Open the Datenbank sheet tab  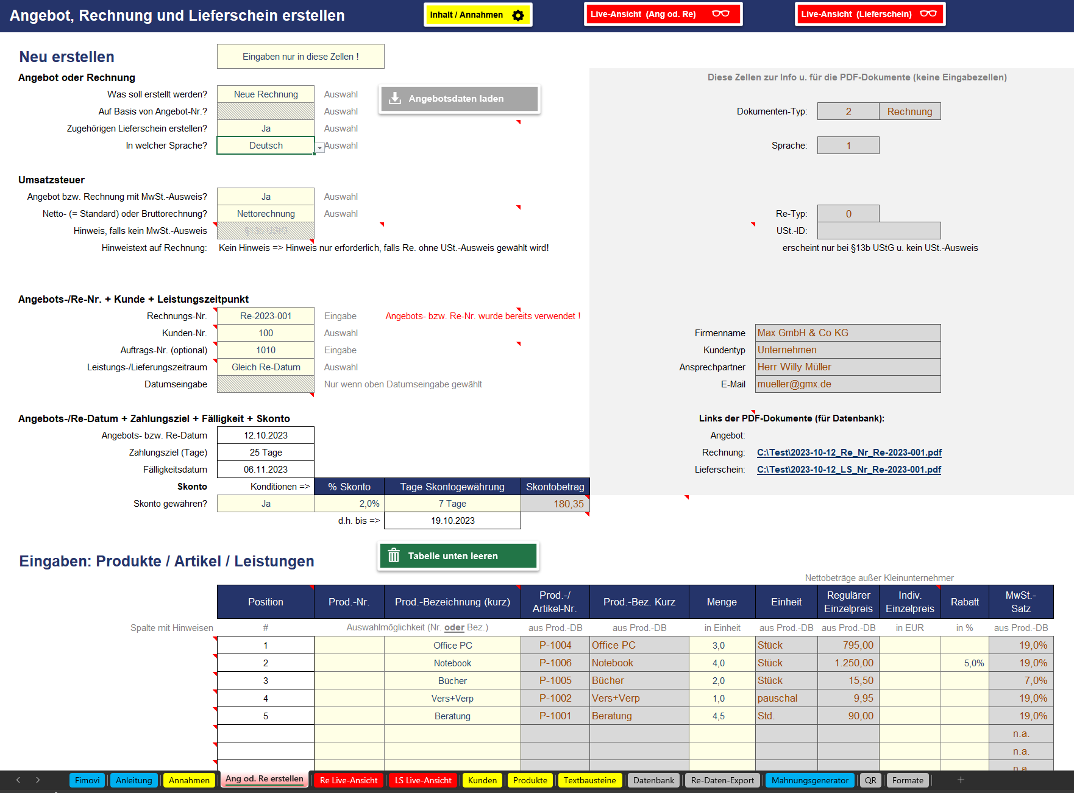654,780
